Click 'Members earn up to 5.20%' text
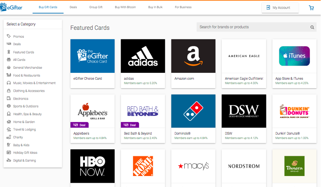Viewport: 321px width, 187px height. pyautogui.click(x=141, y=83)
